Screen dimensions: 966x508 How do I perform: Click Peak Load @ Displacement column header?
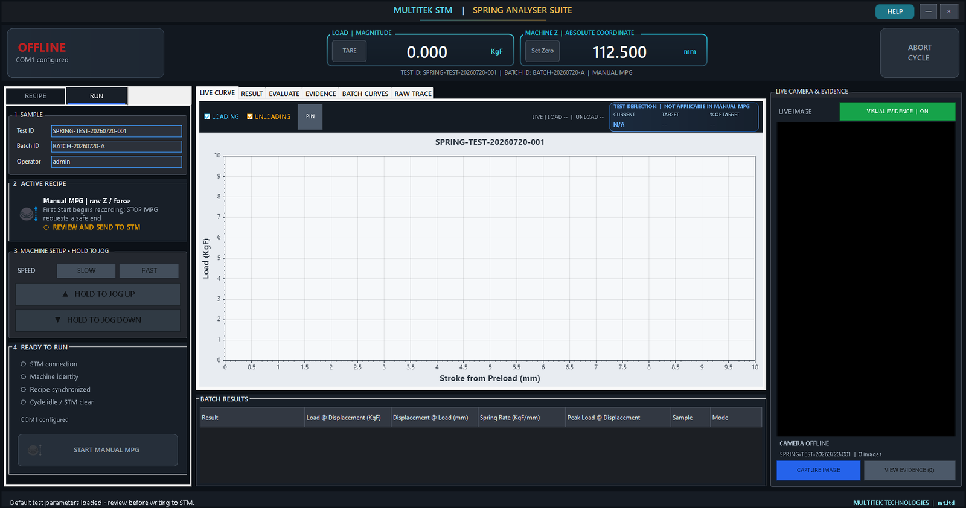coord(618,418)
